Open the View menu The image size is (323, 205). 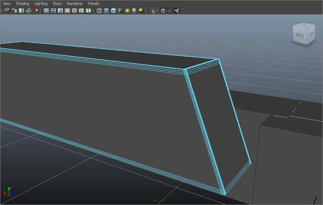click(x=7, y=4)
